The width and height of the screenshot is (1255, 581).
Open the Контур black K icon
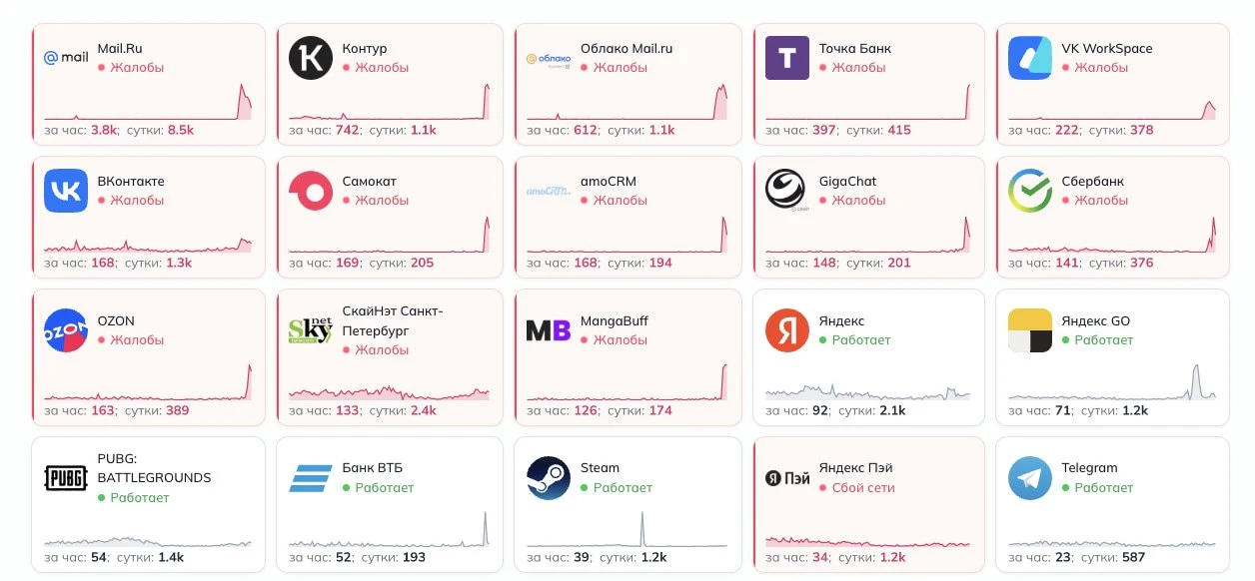311,58
